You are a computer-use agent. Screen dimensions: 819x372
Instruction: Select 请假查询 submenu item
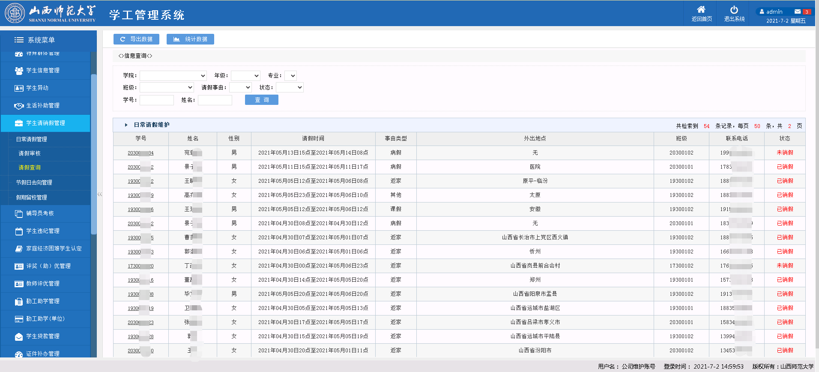pyautogui.click(x=29, y=168)
